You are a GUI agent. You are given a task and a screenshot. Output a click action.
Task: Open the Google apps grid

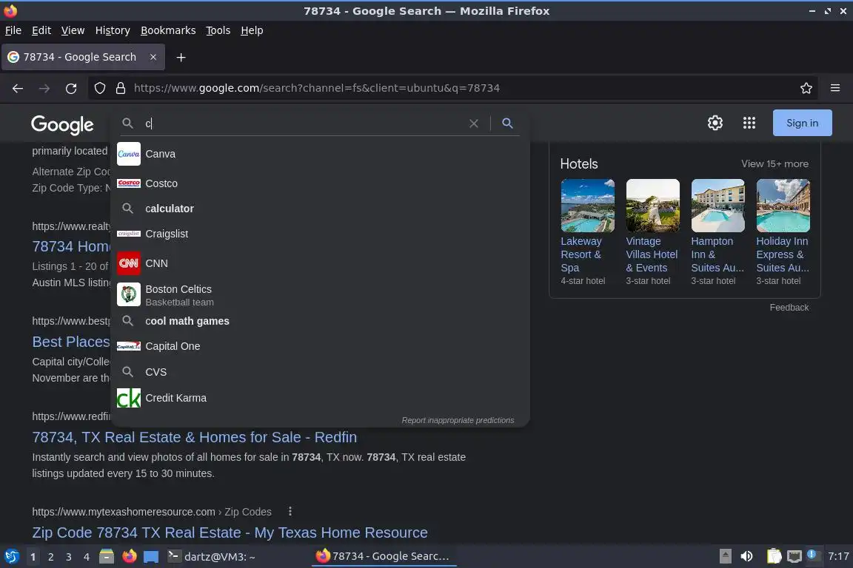pyautogui.click(x=749, y=123)
